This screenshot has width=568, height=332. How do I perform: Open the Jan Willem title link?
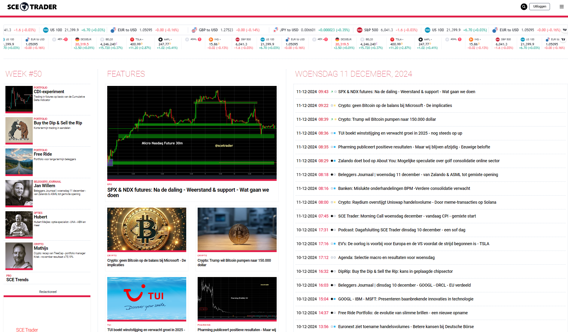[44, 186]
